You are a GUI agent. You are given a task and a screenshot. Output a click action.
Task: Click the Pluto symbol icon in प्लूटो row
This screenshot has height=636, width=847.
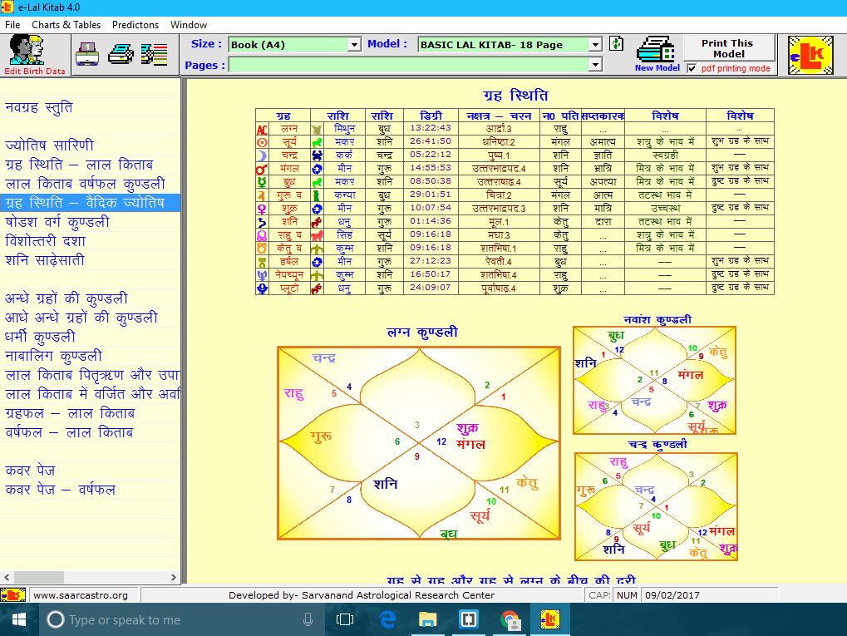tap(262, 288)
